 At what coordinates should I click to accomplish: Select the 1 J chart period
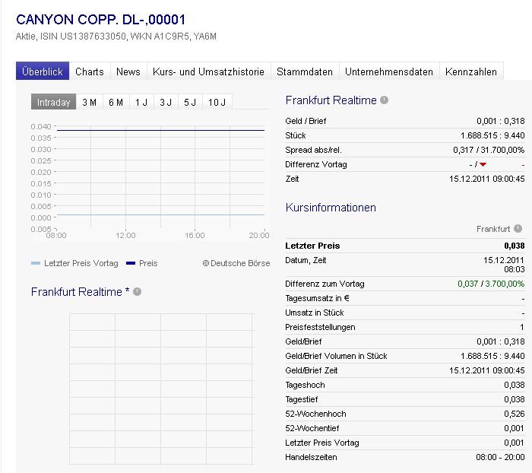tap(141, 103)
